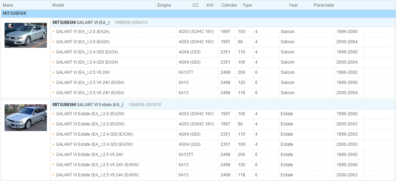
Task: Click the Make column header
Action: [8, 5]
